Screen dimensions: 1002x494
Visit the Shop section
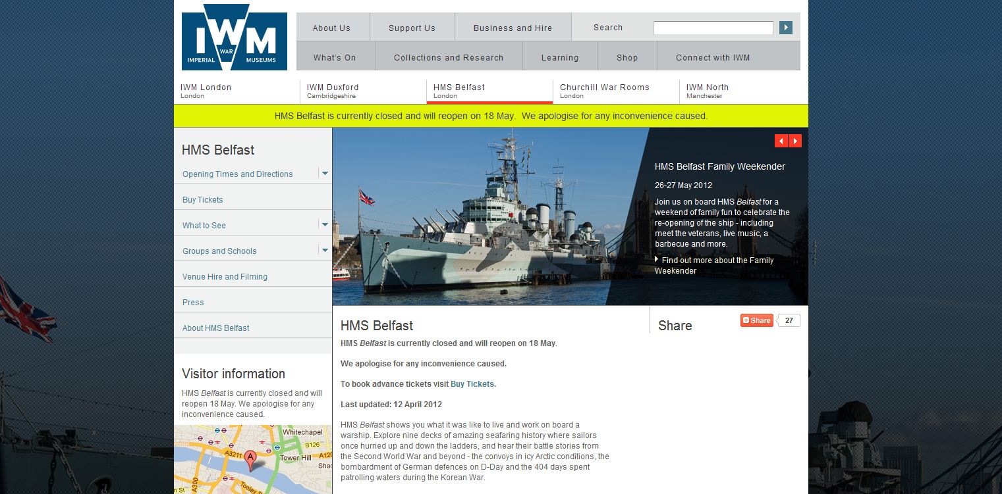627,57
